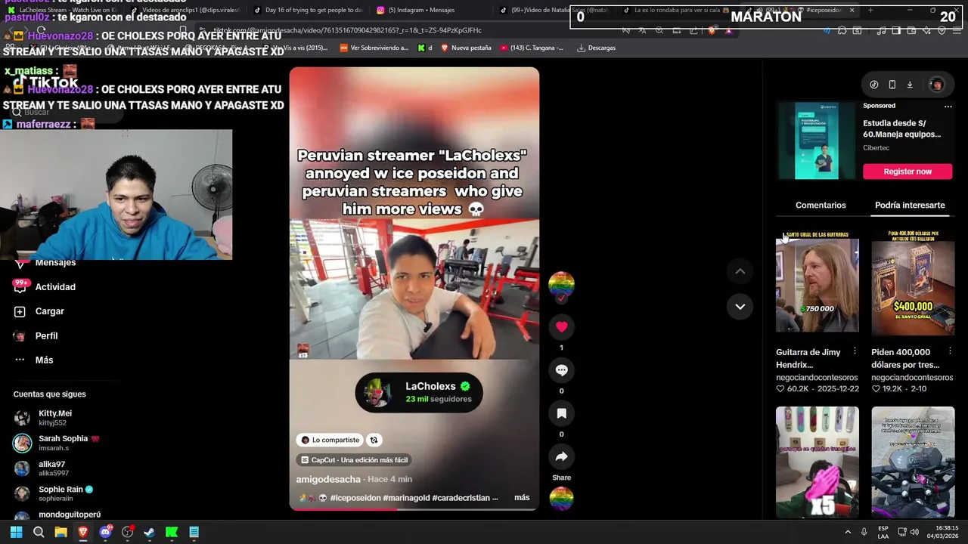Screen dimensions: 968x544
Task: Seek the red video progress bar
Action: pyautogui.click(x=414, y=509)
